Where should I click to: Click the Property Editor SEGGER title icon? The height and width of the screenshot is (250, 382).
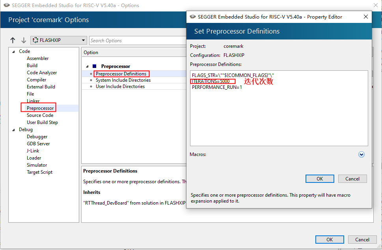tap(193, 17)
